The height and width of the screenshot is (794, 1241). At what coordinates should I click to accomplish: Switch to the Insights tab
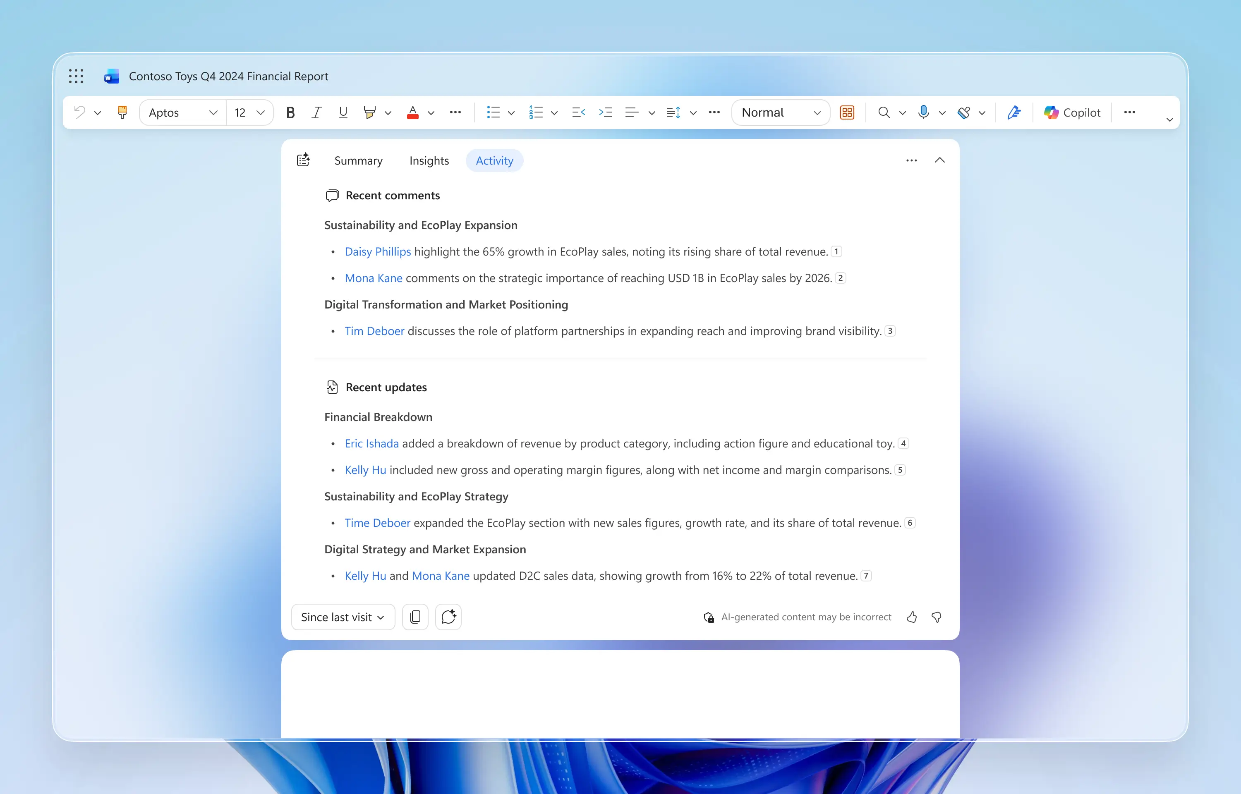coord(429,161)
